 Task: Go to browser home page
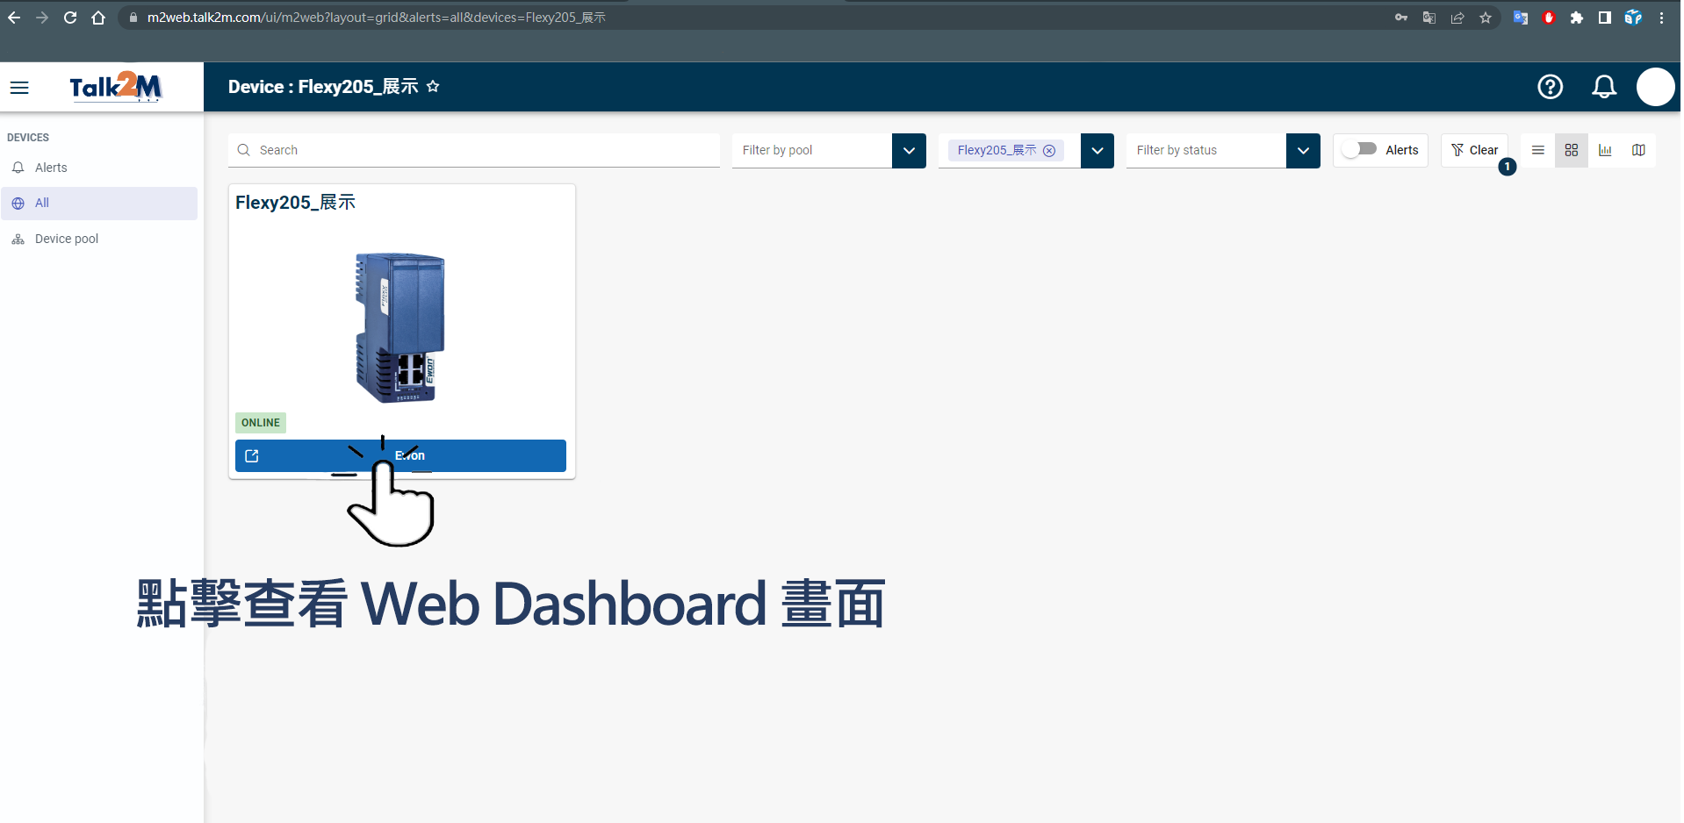[98, 18]
